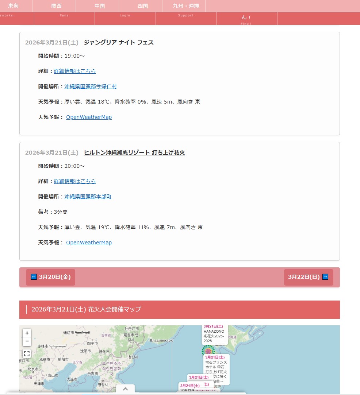
Task: Open OpenWeatherMap link for ヒルトン沖縄 event
Action: point(89,243)
